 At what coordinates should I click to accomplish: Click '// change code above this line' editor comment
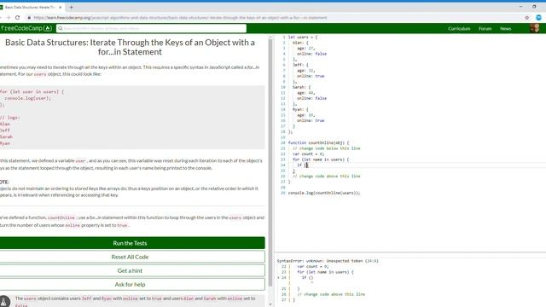pos(326,177)
